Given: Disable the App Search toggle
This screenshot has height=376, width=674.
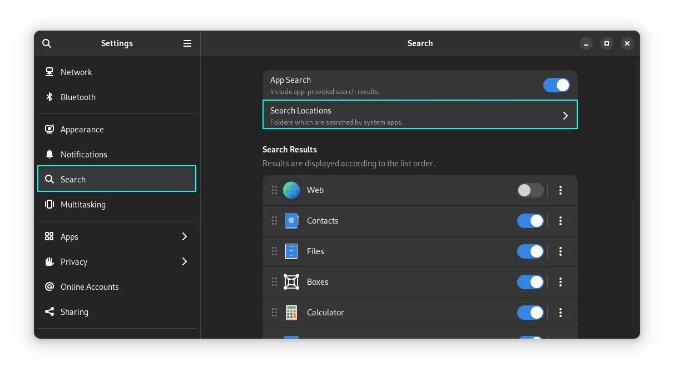Looking at the screenshot, I should [556, 85].
